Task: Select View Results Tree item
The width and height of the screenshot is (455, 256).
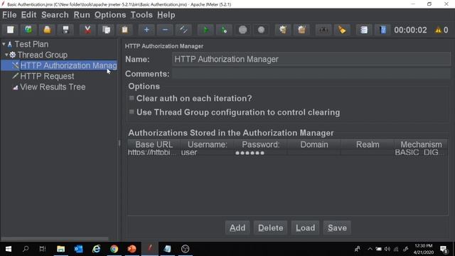Action: 53,87
